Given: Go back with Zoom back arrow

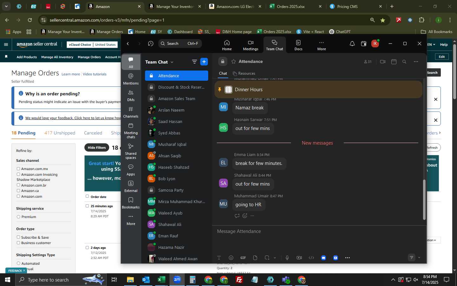Looking at the screenshot, I should coord(128,44).
